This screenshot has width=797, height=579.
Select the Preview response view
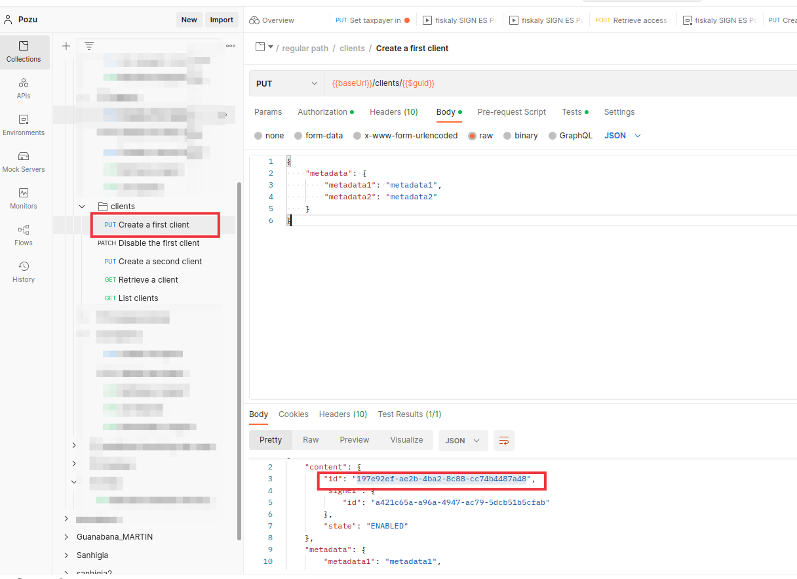(x=355, y=440)
